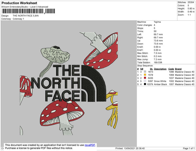This screenshot has width=196, height=151.
Task: Click the 'Amber Black' description cell
Action: point(160,84)
